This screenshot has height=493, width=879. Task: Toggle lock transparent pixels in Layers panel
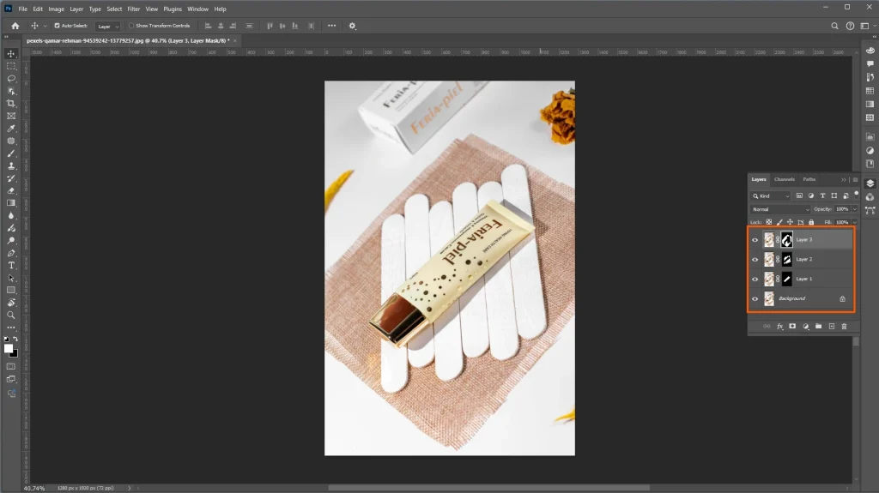(768, 222)
